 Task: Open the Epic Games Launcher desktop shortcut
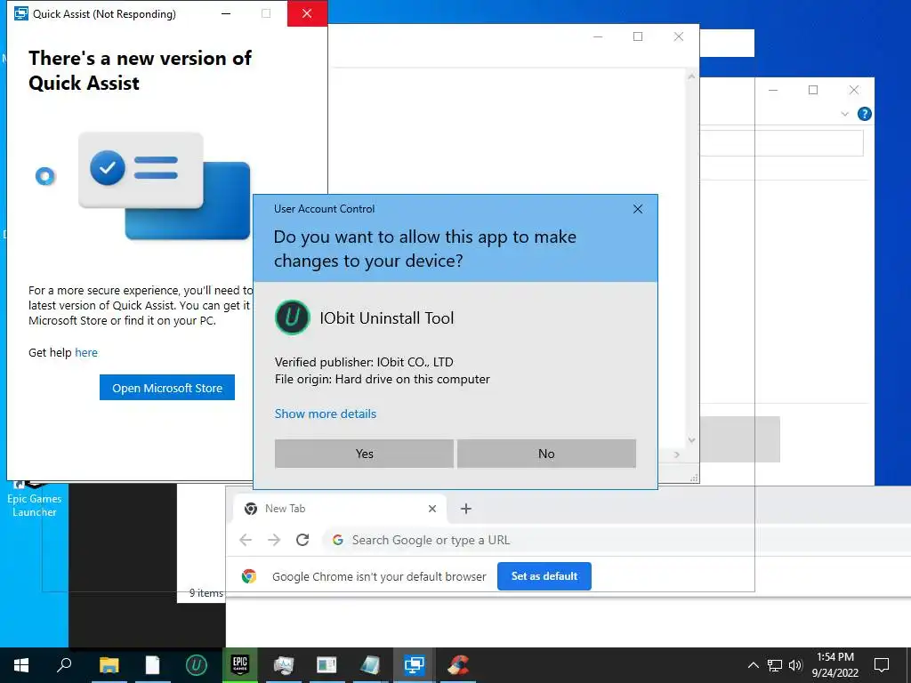pyautogui.click(x=34, y=500)
